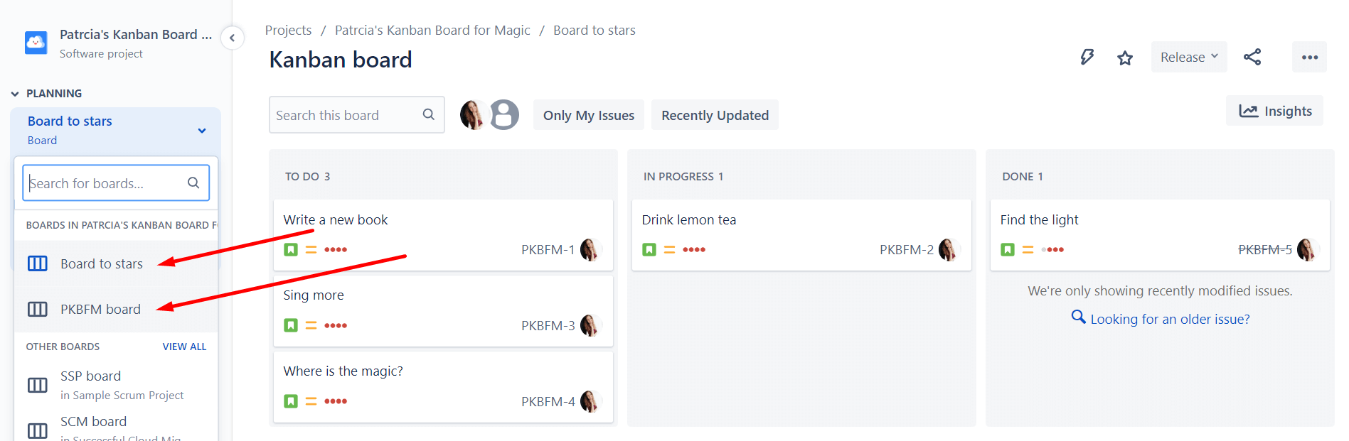
Task: Open the Insights panel
Action: [x=1274, y=110]
